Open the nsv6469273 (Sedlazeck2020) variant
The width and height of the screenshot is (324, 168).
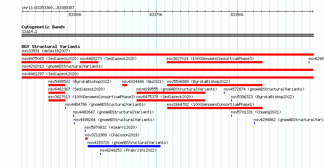pyautogui.click(x=108, y=59)
